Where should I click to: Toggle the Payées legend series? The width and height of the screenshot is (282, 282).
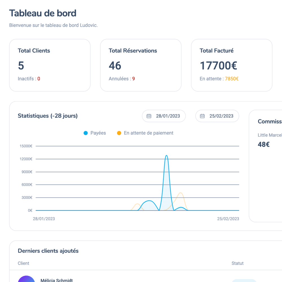(x=95, y=133)
